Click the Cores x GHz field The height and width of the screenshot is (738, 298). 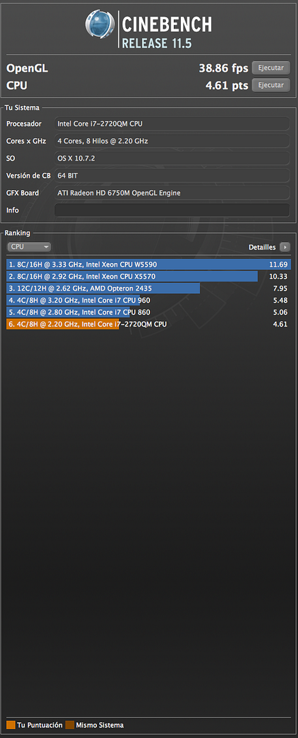point(172,141)
